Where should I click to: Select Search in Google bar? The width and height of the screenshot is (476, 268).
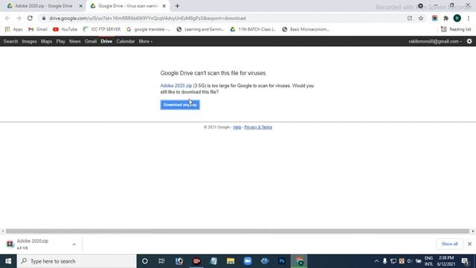click(x=10, y=42)
